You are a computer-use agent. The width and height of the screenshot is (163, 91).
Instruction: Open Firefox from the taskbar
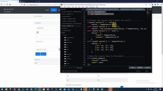(31, 89)
